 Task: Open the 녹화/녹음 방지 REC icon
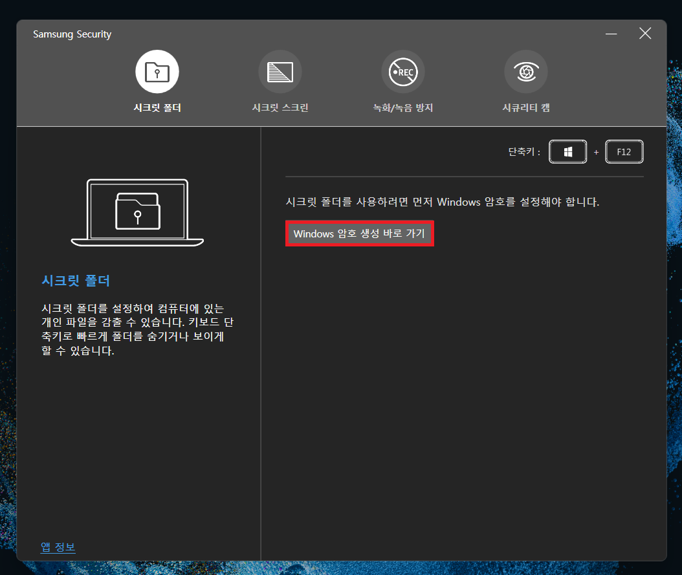pyautogui.click(x=403, y=72)
